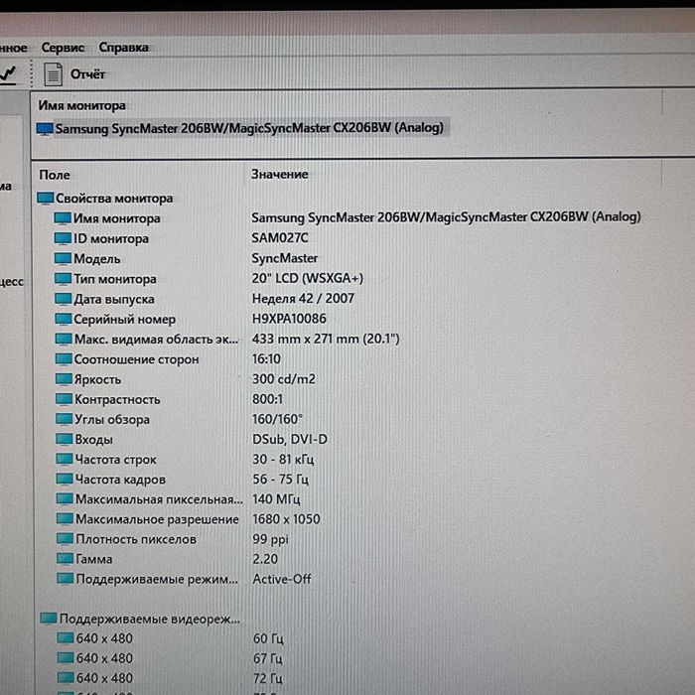The width and height of the screenshot is (695, 695).
Task: Click icon next to Максимальное разрешение
Action: pyautogui.click(x=66, y=519)
